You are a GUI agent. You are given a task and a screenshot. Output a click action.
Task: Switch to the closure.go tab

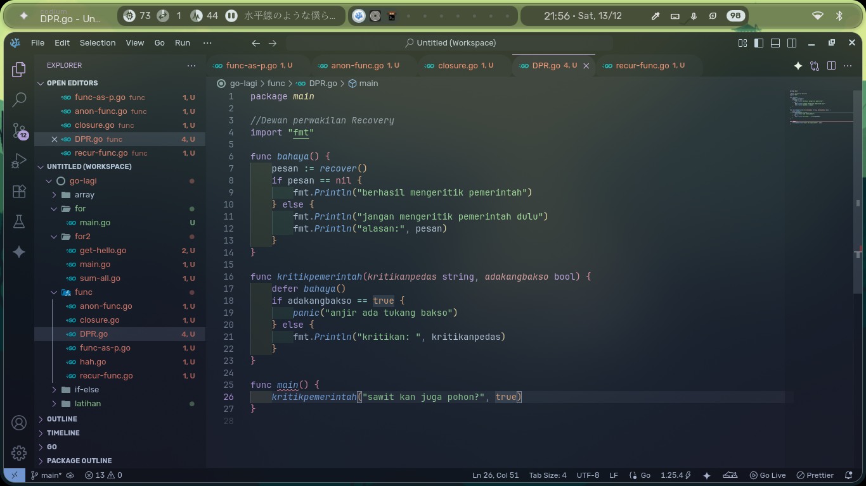pos(465,66)
